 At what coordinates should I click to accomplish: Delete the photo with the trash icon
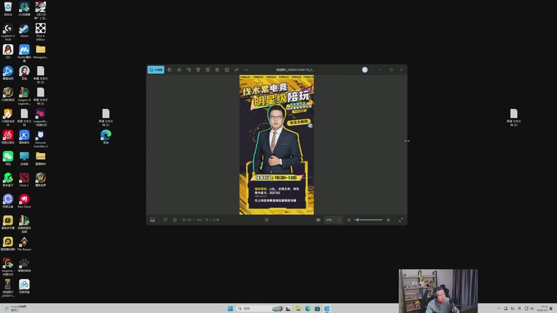click(198, 70)
